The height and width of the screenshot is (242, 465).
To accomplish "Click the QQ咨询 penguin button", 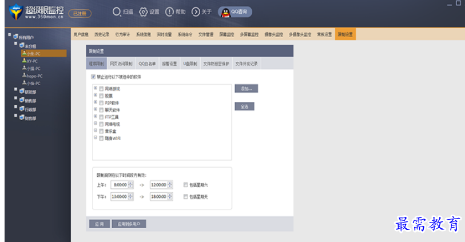I will coord(235,12).
